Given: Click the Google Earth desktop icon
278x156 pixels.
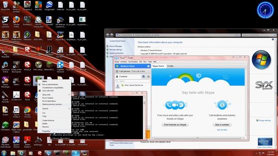Looking at the screenshot, I should click(49, 6).
